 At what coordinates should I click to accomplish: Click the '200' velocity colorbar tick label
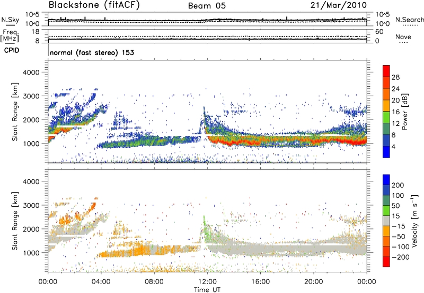click(x=398, y=185)
